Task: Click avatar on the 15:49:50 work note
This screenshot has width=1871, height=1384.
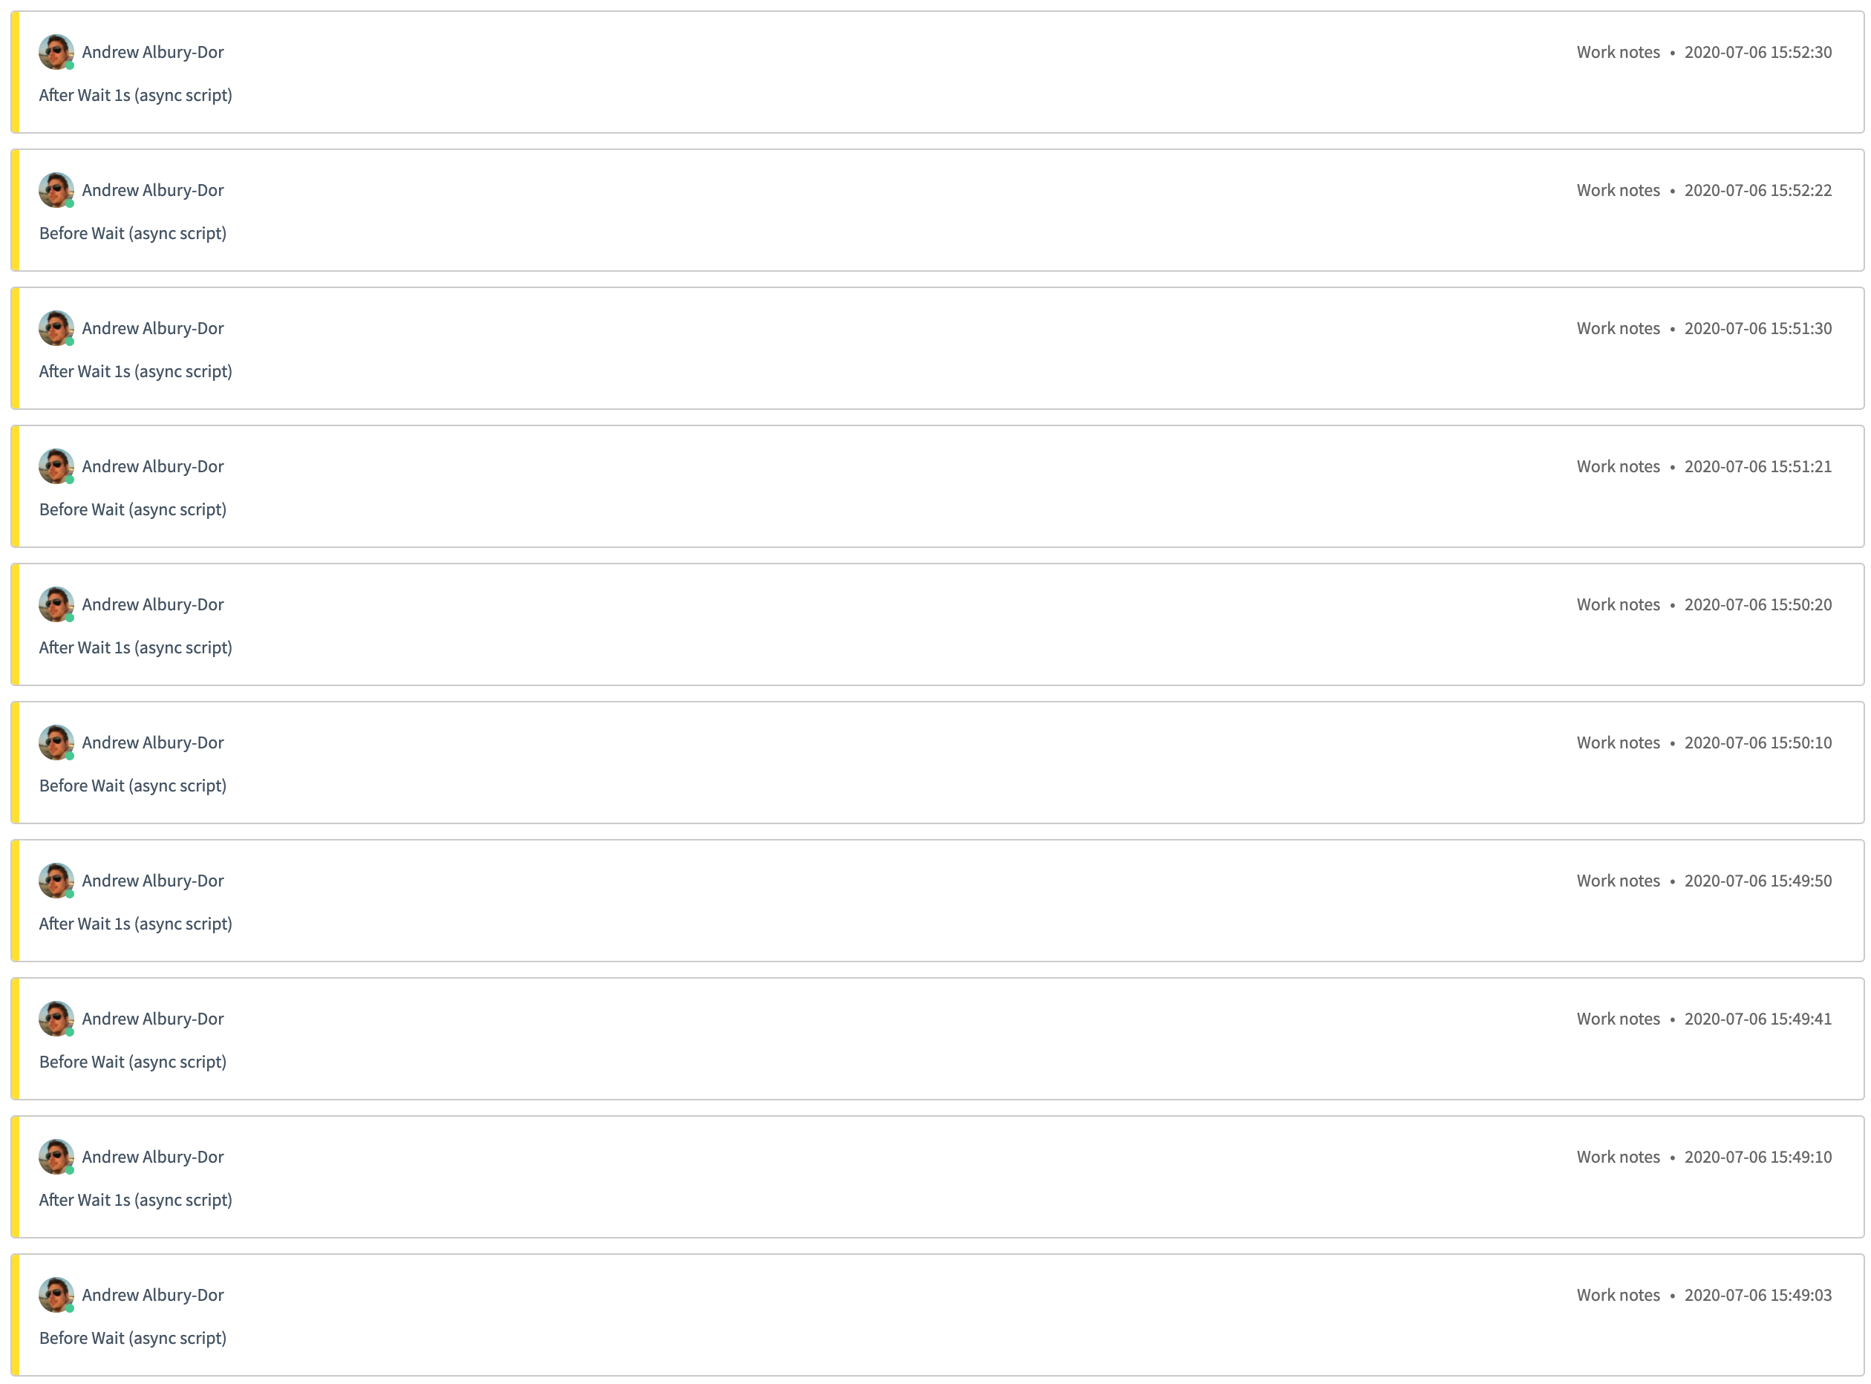Action: [x=56, y=881]
